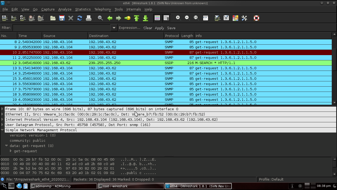Select the version: version-1 field

(x=33, y=135)
